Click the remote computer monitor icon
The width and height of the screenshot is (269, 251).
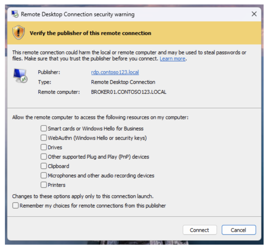click(20, 76)
